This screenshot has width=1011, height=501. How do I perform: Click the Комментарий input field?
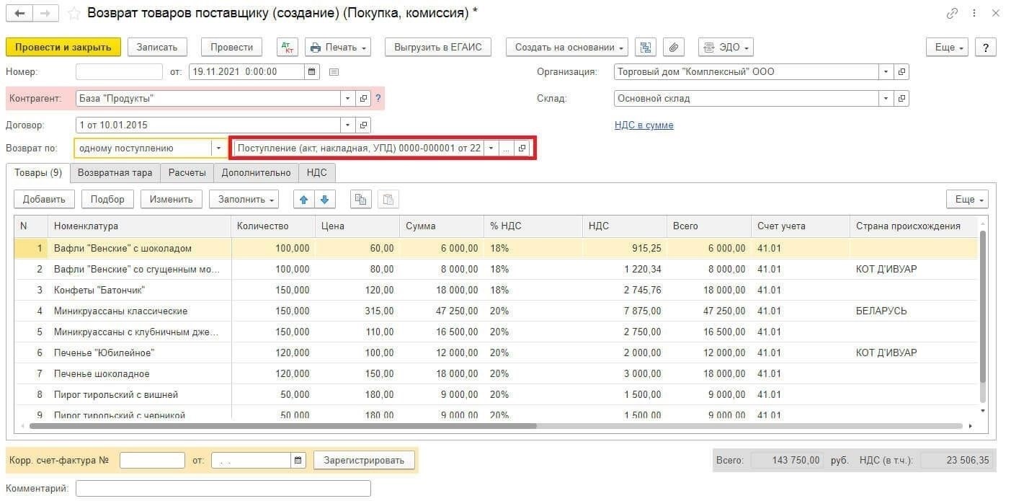click(223, 489)
